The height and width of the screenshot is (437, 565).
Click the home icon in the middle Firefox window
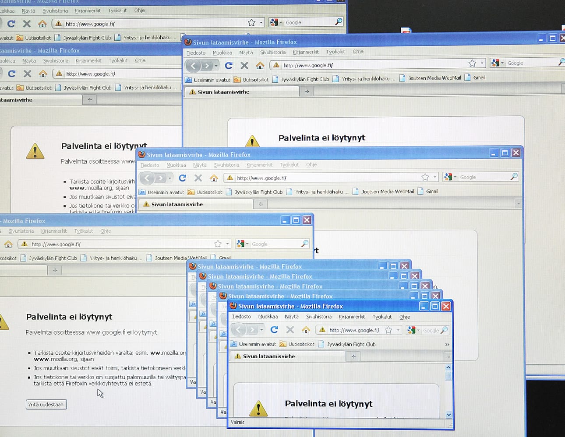(x=214, y=178)
